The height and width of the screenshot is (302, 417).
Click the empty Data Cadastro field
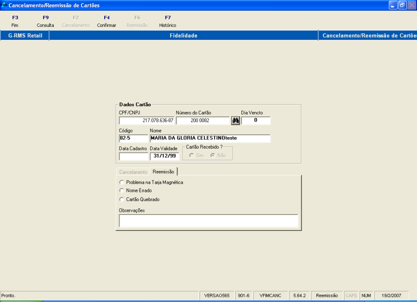[133, 156]
